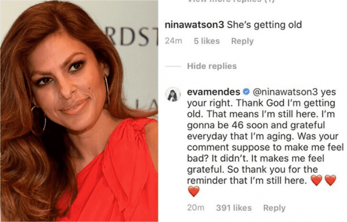Click the 20m timestamp
This screenshot has width=347, height=222.
pyautogui.click(x=195, y=208)
